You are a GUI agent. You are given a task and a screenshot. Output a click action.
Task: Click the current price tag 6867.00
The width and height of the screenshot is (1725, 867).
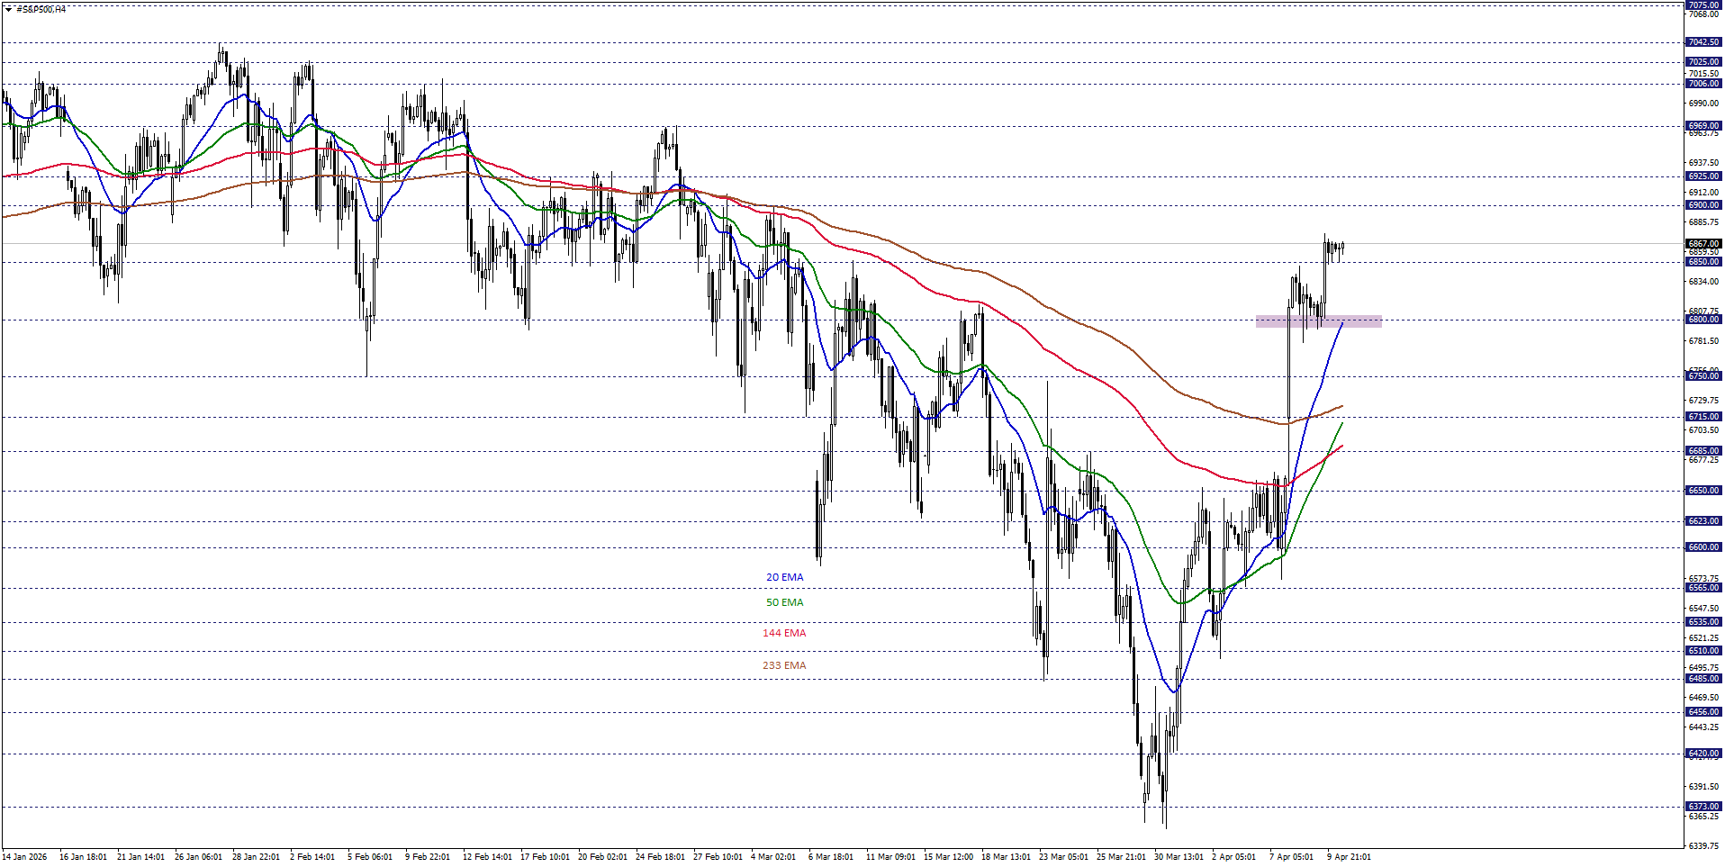[1704, 243]
